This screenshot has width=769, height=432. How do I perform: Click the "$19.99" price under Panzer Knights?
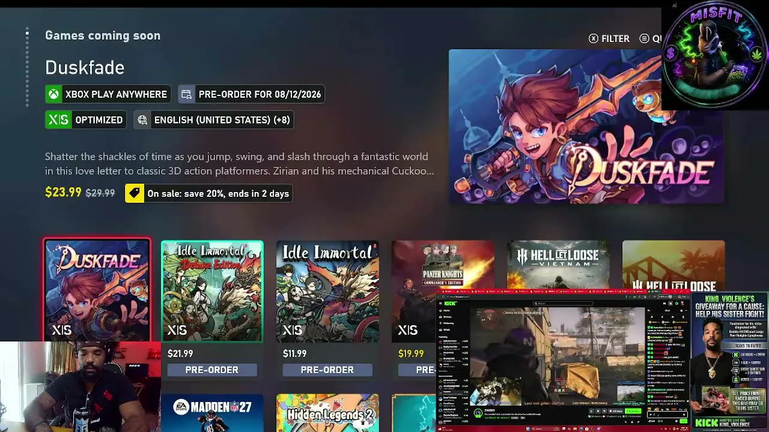[x=411, y=354]
